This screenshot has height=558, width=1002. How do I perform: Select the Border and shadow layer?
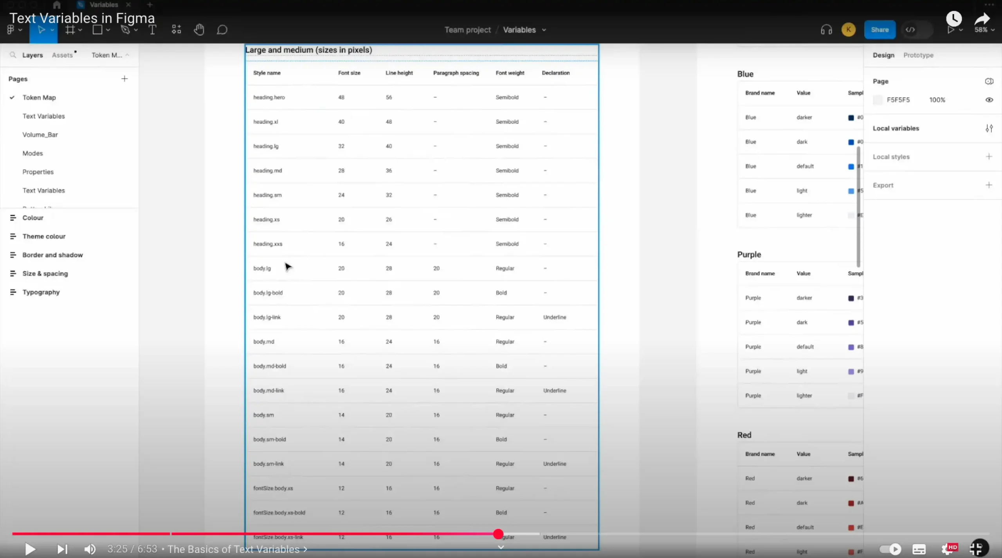[x=52, y=255]
